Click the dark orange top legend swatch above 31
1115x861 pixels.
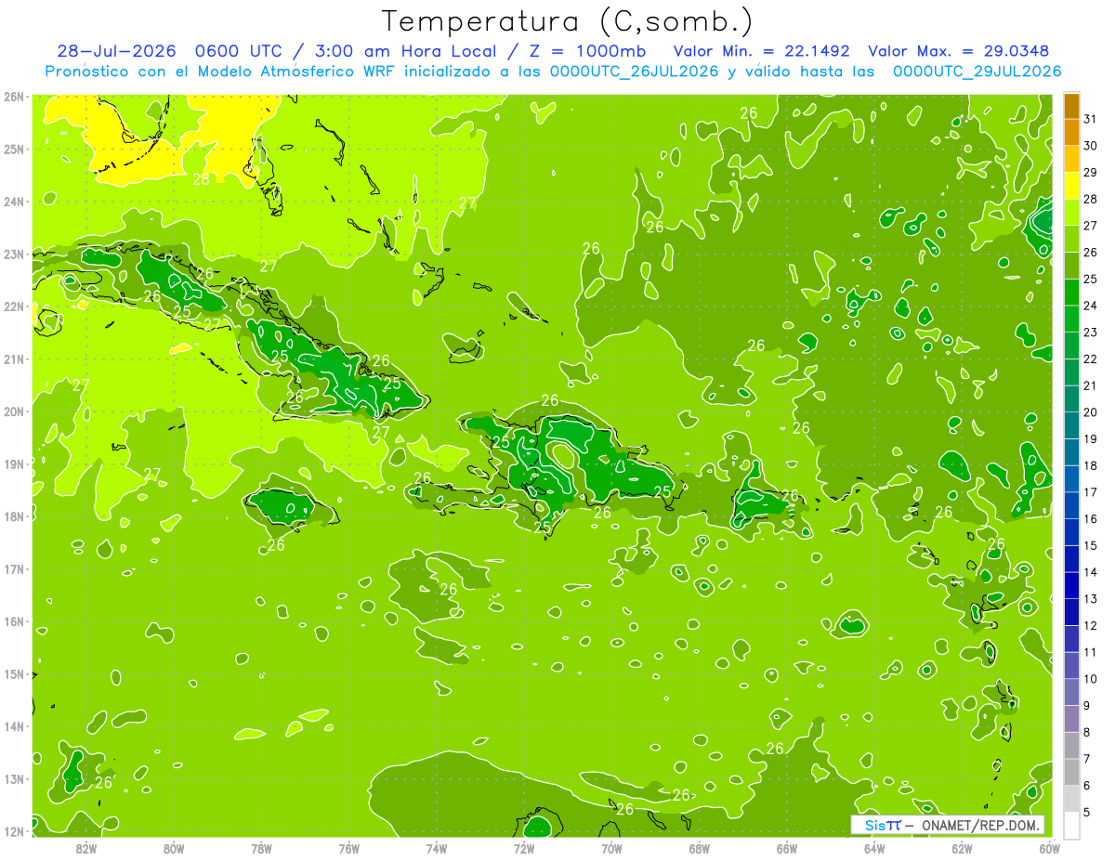tap(1072, 106)
